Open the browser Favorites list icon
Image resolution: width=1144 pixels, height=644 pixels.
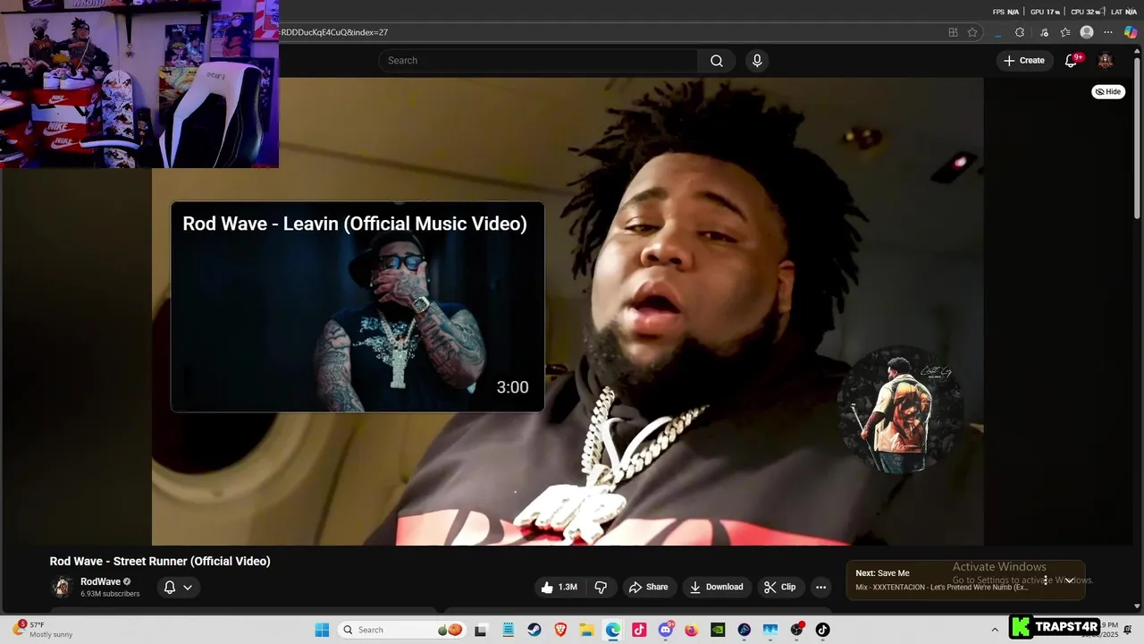click(x=1065, y=32)
